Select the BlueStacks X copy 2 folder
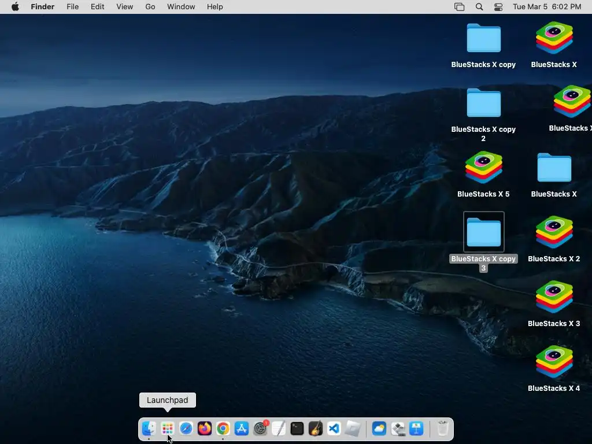This screenshot has height=444, width=592. (484, 103)
